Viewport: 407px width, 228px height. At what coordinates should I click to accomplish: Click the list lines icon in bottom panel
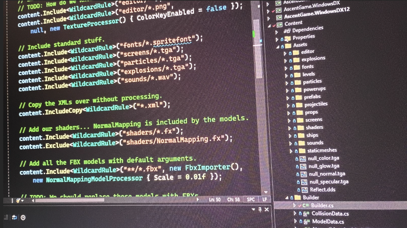tap(6, 218)
